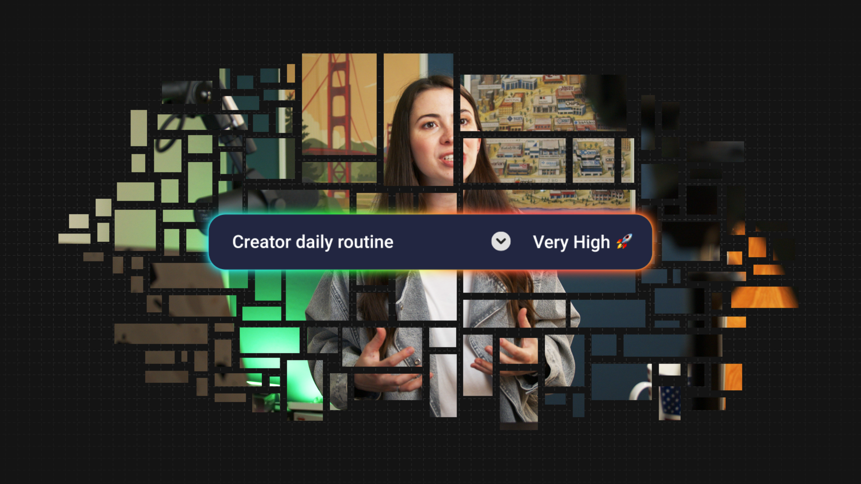Screen dimensions: 861x484
Task: Click the microphone in the upper left
Action: [187, 92]
